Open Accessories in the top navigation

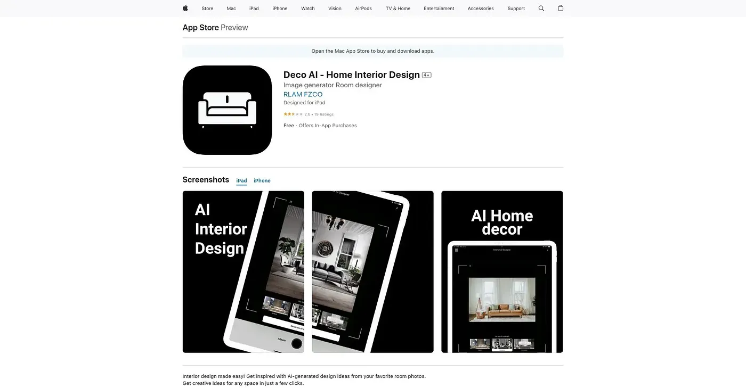point(481,9)
